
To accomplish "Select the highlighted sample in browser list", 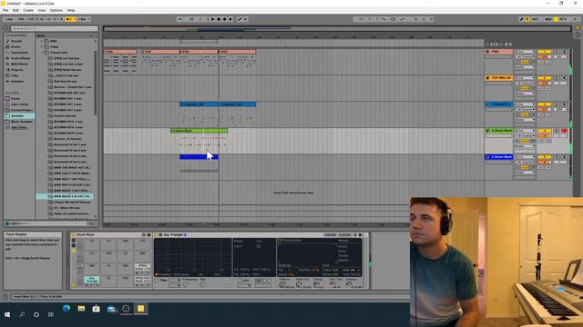I will click(65, 196).
